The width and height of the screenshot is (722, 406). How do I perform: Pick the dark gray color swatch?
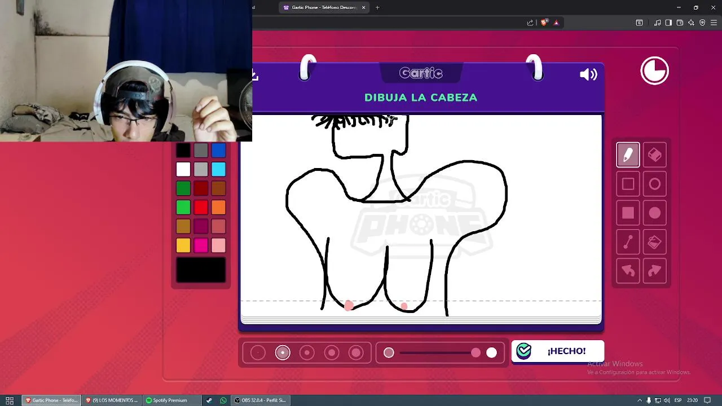click(x=201, y=150)
